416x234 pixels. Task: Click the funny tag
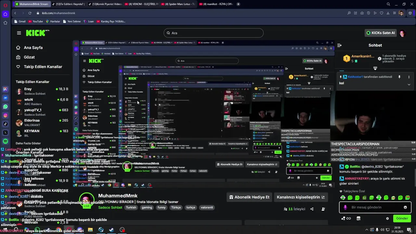(162, 207)
